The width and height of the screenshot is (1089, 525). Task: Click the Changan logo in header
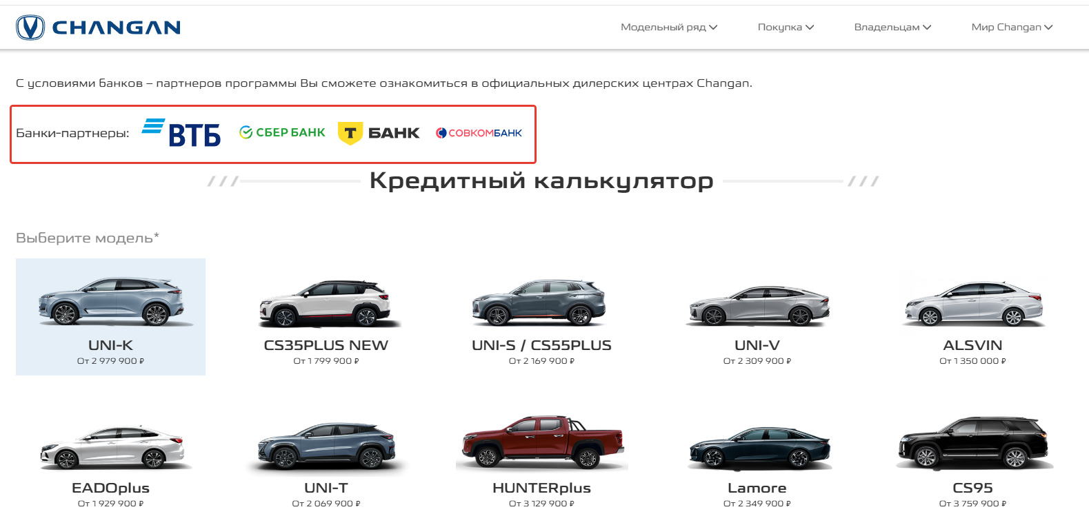(x=99, y=28)
